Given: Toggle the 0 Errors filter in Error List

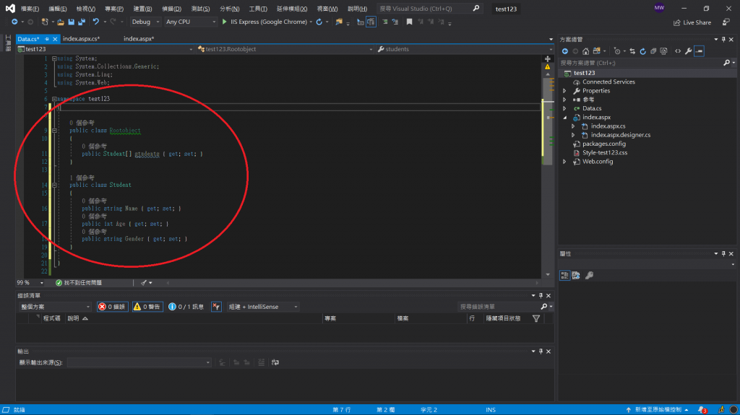Looking at the screenshot, I should point(112,307).
